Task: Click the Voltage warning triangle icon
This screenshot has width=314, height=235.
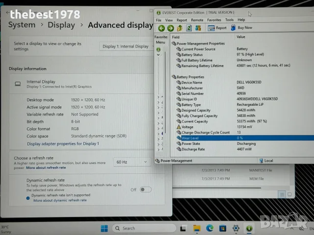Action: (179, 127)
